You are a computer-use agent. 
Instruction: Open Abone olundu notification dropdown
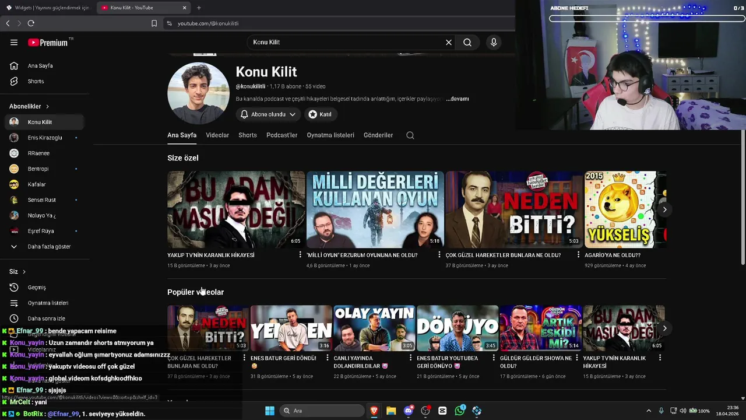[x=269, y=114]
